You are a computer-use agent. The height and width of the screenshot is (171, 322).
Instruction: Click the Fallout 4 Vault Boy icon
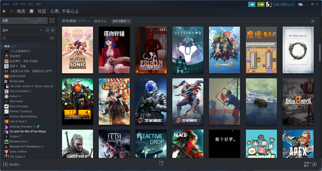[x=6, y=96]
